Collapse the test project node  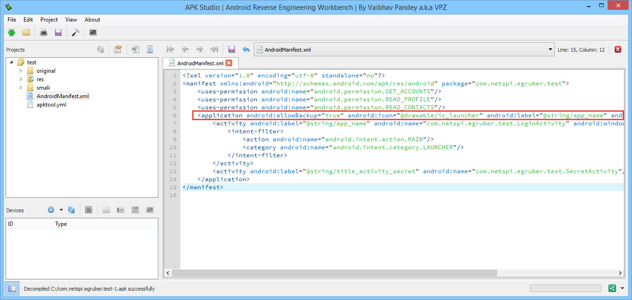[x=11, y=62]
